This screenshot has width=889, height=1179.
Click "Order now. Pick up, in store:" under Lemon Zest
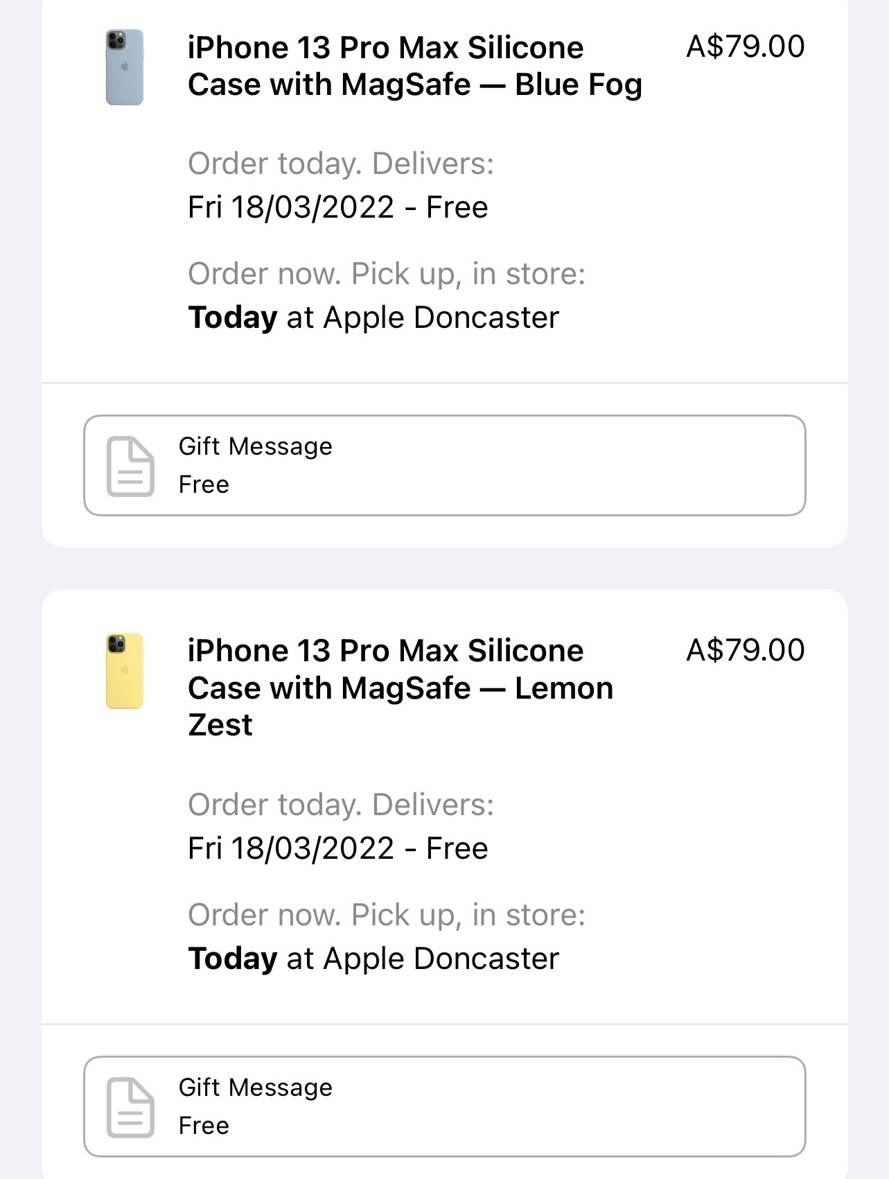387,915
